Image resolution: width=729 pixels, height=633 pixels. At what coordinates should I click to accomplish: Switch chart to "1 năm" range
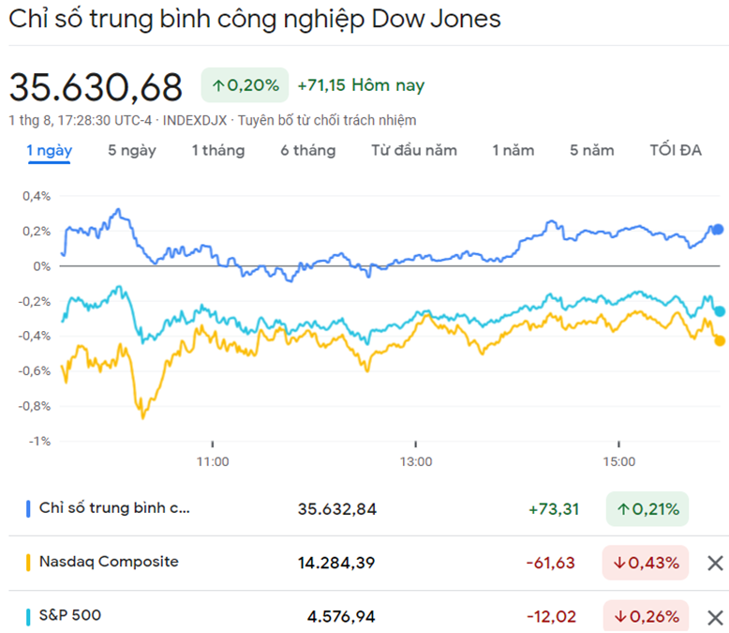tap(513, 151)
